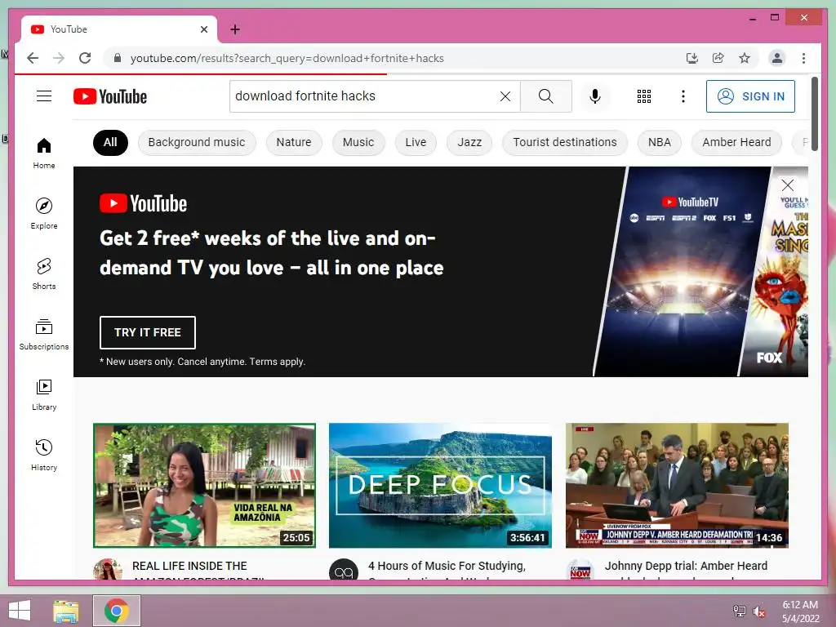
Task: Click the browser address bar URL
Action: point(287,58)
